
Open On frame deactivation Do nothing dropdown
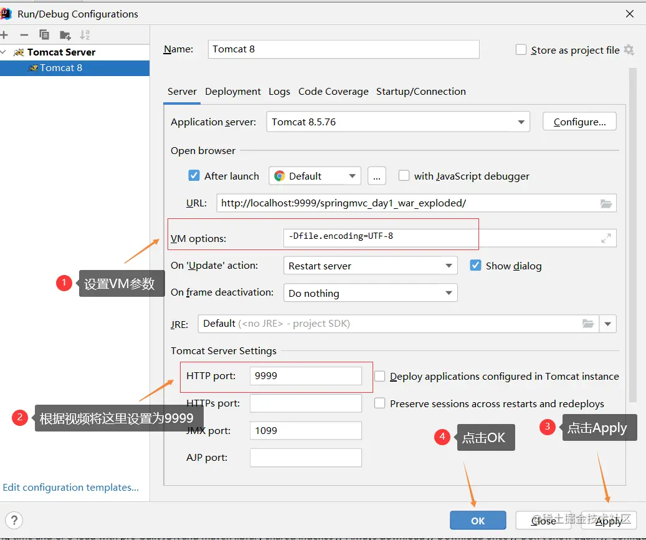point(371,293)
